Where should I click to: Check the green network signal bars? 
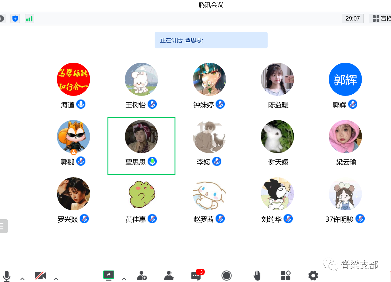point(29,19)
